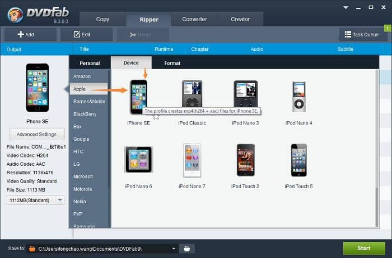Click the Output column header
The height and width of the screenshot is (258, 392).
[x=14, y=49]
